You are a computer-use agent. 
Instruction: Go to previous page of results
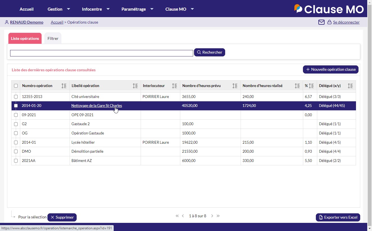pos(183,216)
